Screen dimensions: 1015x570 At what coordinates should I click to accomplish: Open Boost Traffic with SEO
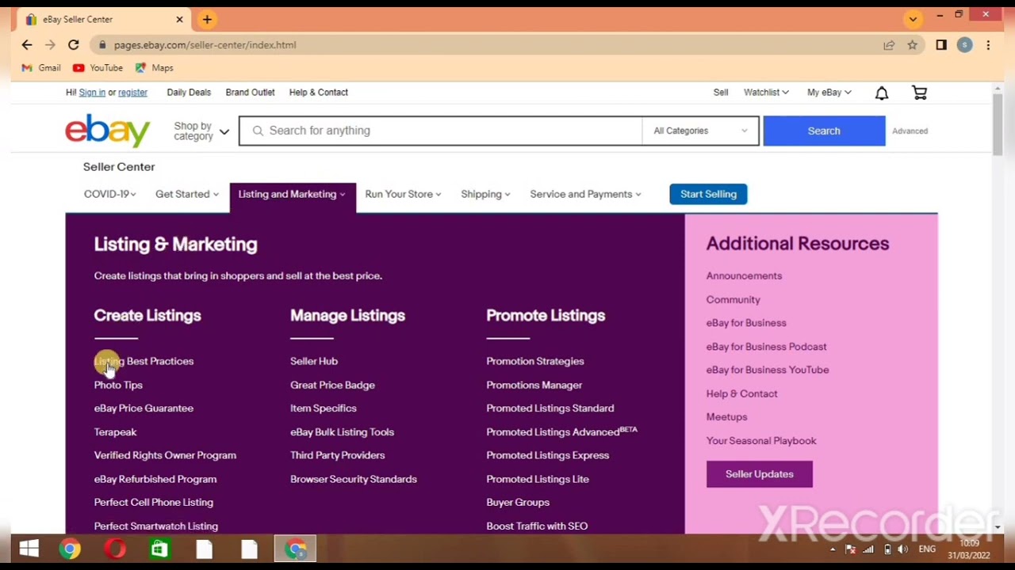(537, 526)
